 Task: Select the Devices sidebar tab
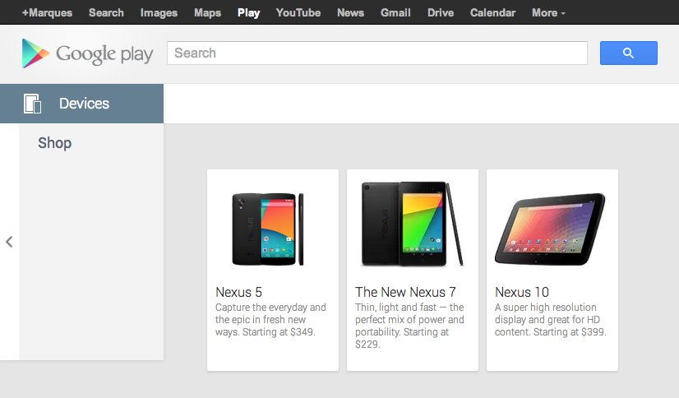[x=82, y=104]
